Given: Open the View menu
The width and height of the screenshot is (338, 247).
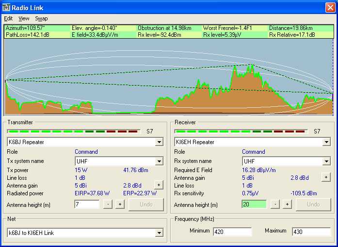Looking at the screenshot, I should click(x=24, y=18).
